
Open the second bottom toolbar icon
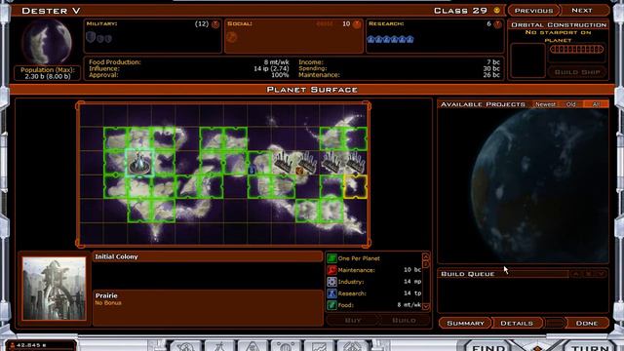click(x=218, y=346)
